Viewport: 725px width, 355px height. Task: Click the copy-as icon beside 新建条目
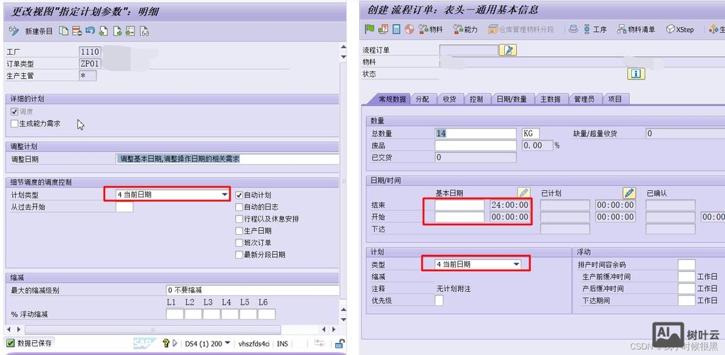[63, 31]
